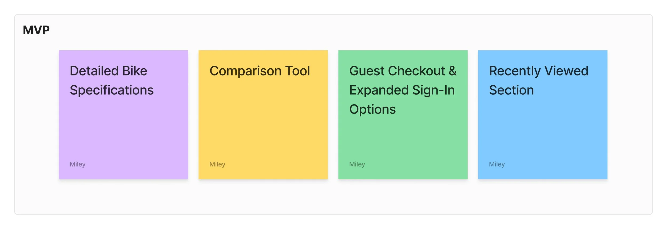Click the Miley author label on blue sticky
This screenshot has width=667, height=229.
coord(497,164)
